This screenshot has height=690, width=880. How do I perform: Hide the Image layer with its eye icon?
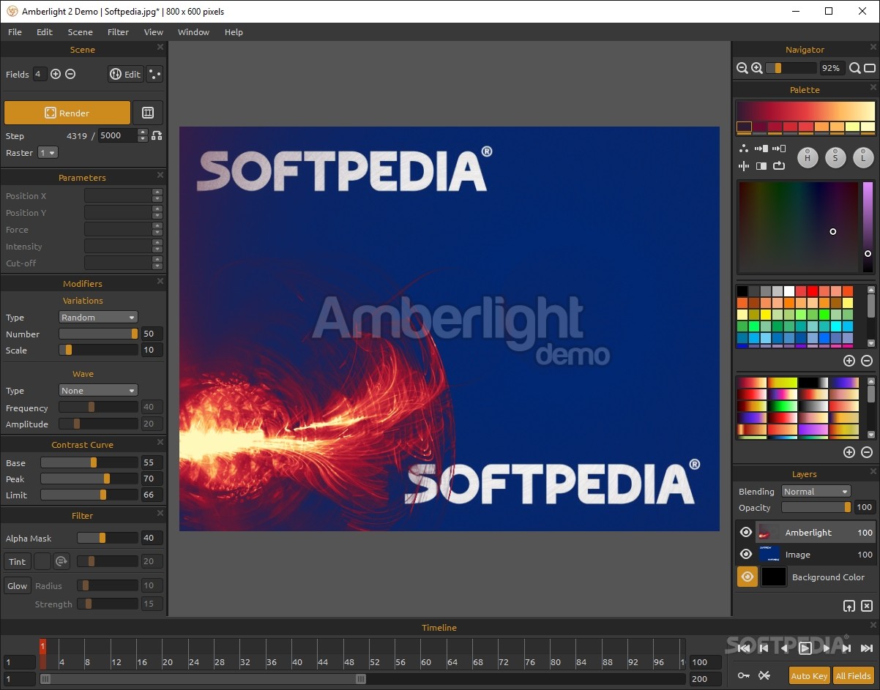pyautogui.click(x=746, y=554)
